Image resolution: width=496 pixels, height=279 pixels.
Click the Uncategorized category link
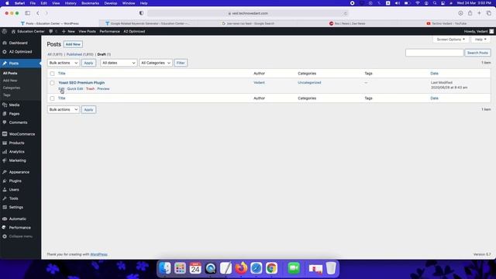pyautogui.click(x=309, y=83)
